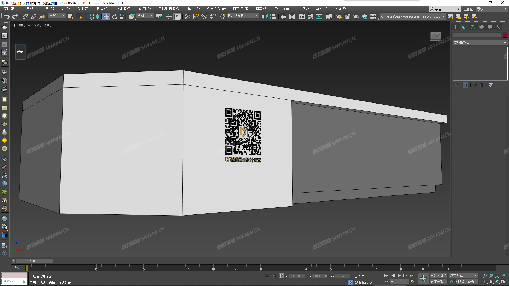The width and height of the screenshot is (509, 286).
Task: Click the Maximize Viewport Toggle
Action: pyautogui.click(x=503, y=282)
